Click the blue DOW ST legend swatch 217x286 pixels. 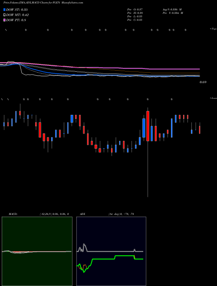(x=5, y=10)
